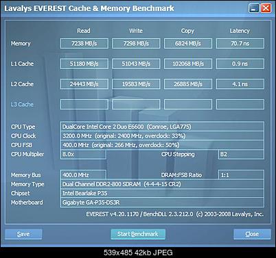Viewport: 276px width, 258px height.
Task: Click the Close button at bottom
Action: (x=252, y=234)
